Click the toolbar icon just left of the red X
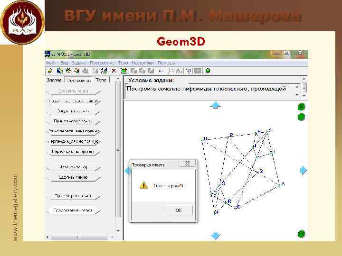 (104, 71)
